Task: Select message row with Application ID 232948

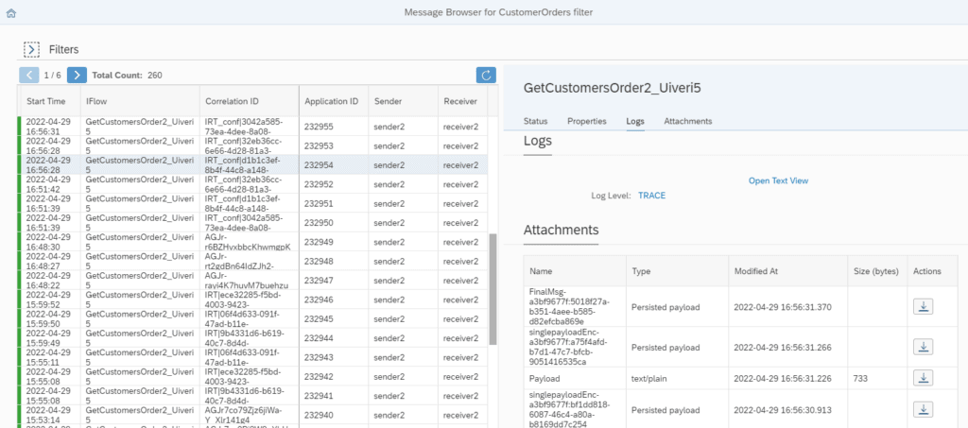Action: point(253,261)
